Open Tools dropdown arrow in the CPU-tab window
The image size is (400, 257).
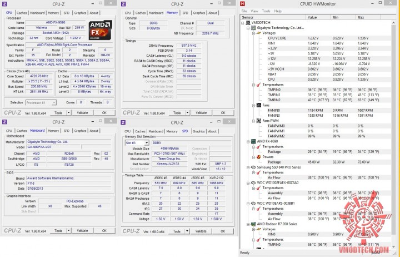tap(68, 113)
